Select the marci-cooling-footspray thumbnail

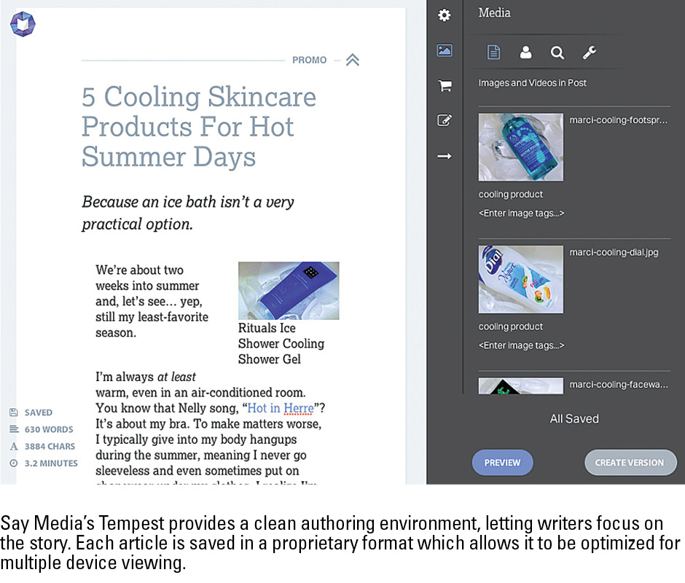[520, 147]
